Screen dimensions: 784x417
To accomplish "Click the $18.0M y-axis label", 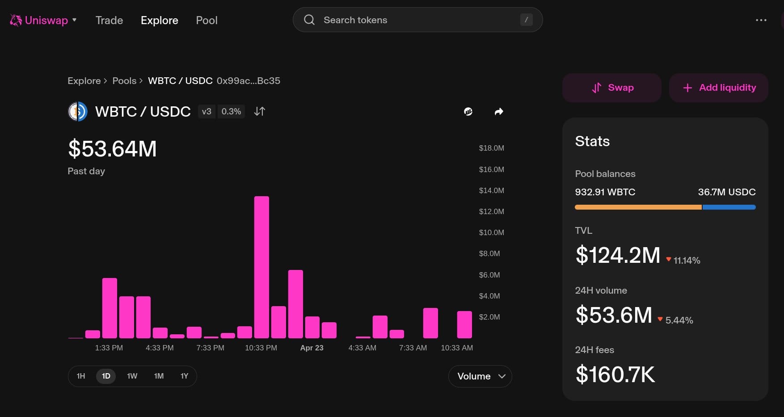I will [x=491, y=148].
